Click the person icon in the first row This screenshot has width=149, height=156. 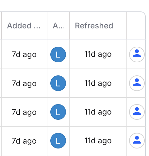pos(137,55)
